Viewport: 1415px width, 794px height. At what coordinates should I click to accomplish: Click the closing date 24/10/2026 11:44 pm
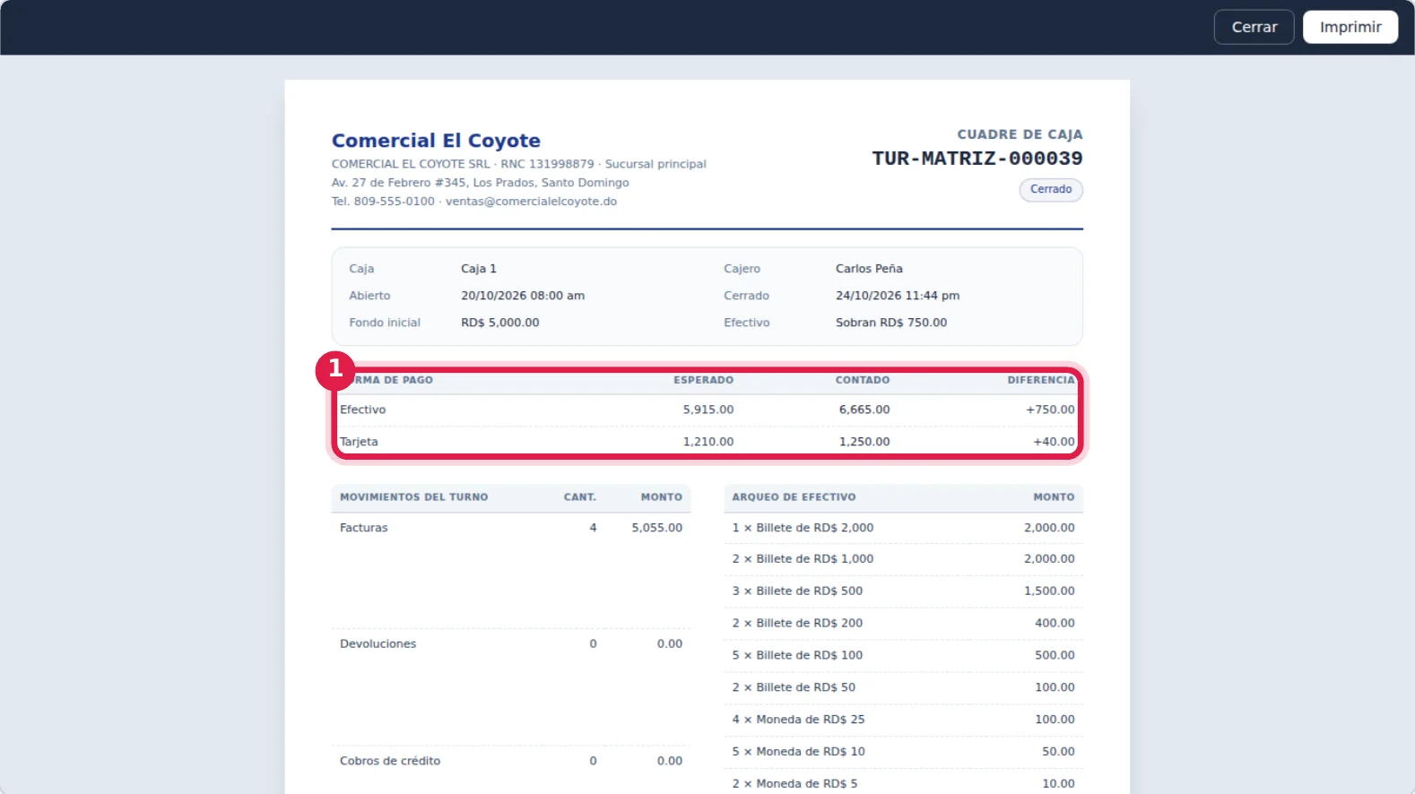tap(898, 296)
